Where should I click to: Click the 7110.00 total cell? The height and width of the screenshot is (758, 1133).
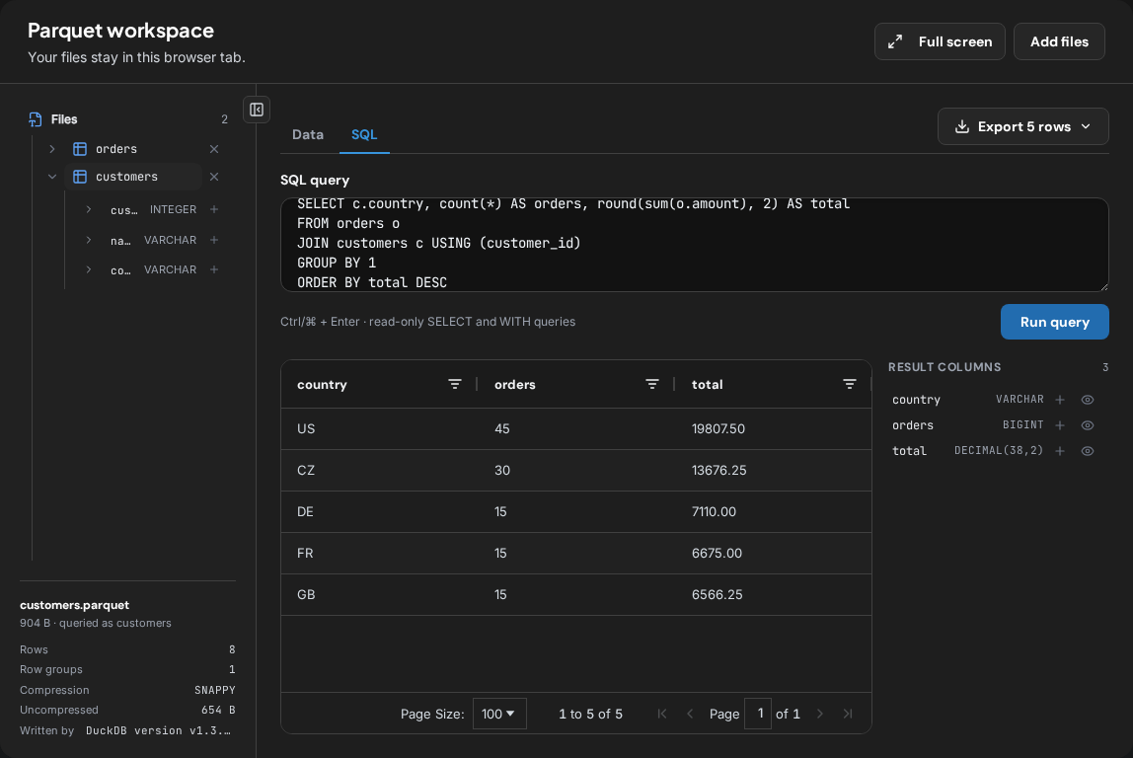click(x=773, y=511)
